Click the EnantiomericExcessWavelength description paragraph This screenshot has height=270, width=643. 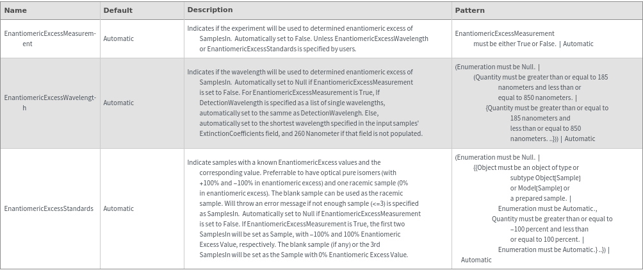[x=305, y=103]
